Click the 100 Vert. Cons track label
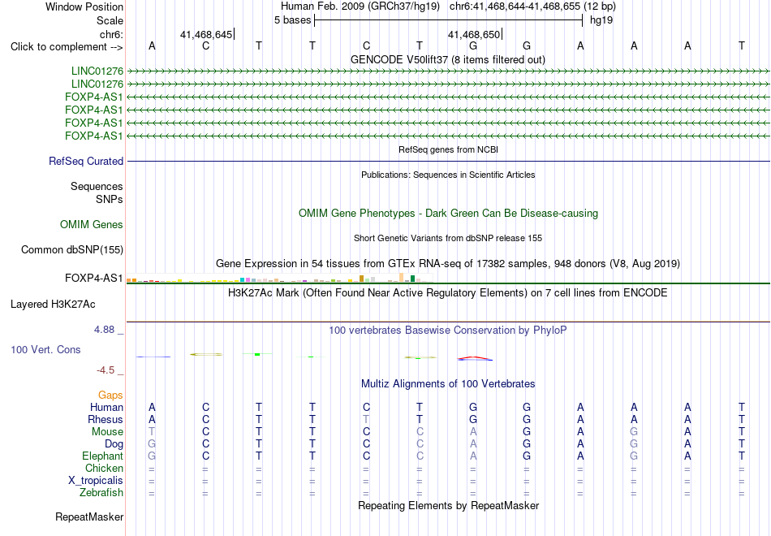771x536 pixels. click(45, 349)
